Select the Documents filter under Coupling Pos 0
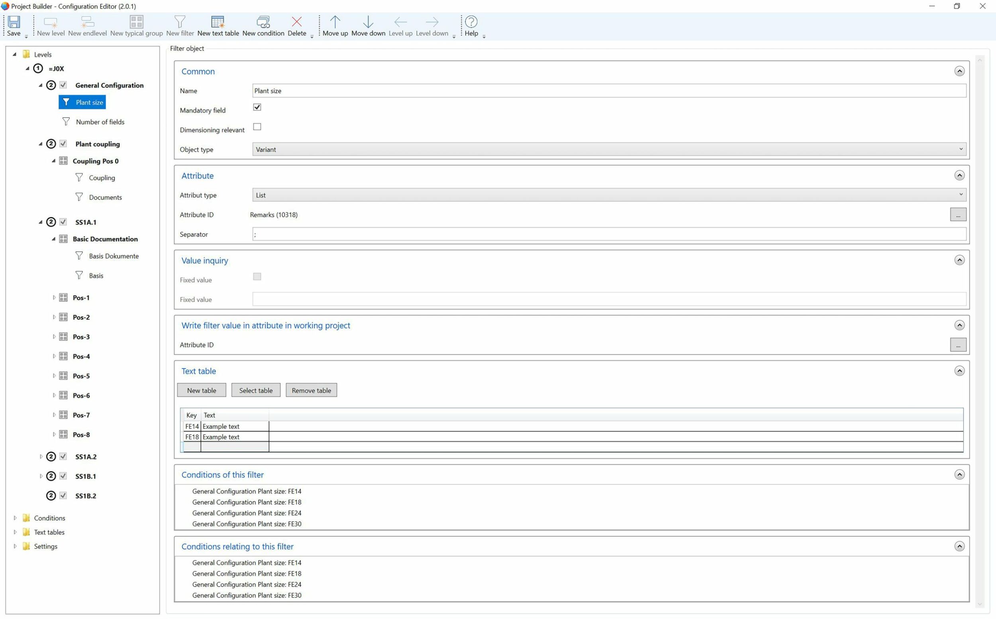Image resolution: width=996 pixels, height=619 pixels. [105, 197]
